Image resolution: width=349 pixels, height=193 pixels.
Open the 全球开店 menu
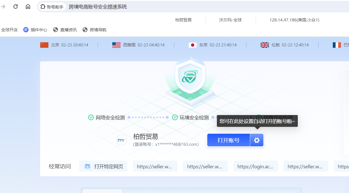point(9,30)
